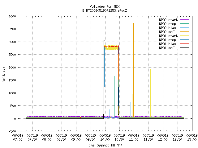Click the red NPD1 bias legend line
Image resolution: width=198 pixels, height=148 pixels.
(184, 44)
